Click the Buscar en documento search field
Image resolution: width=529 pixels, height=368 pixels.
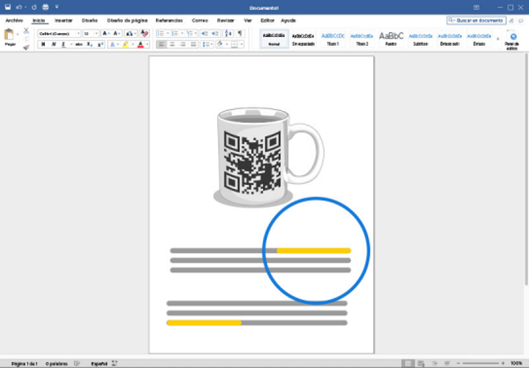(478, 20)
